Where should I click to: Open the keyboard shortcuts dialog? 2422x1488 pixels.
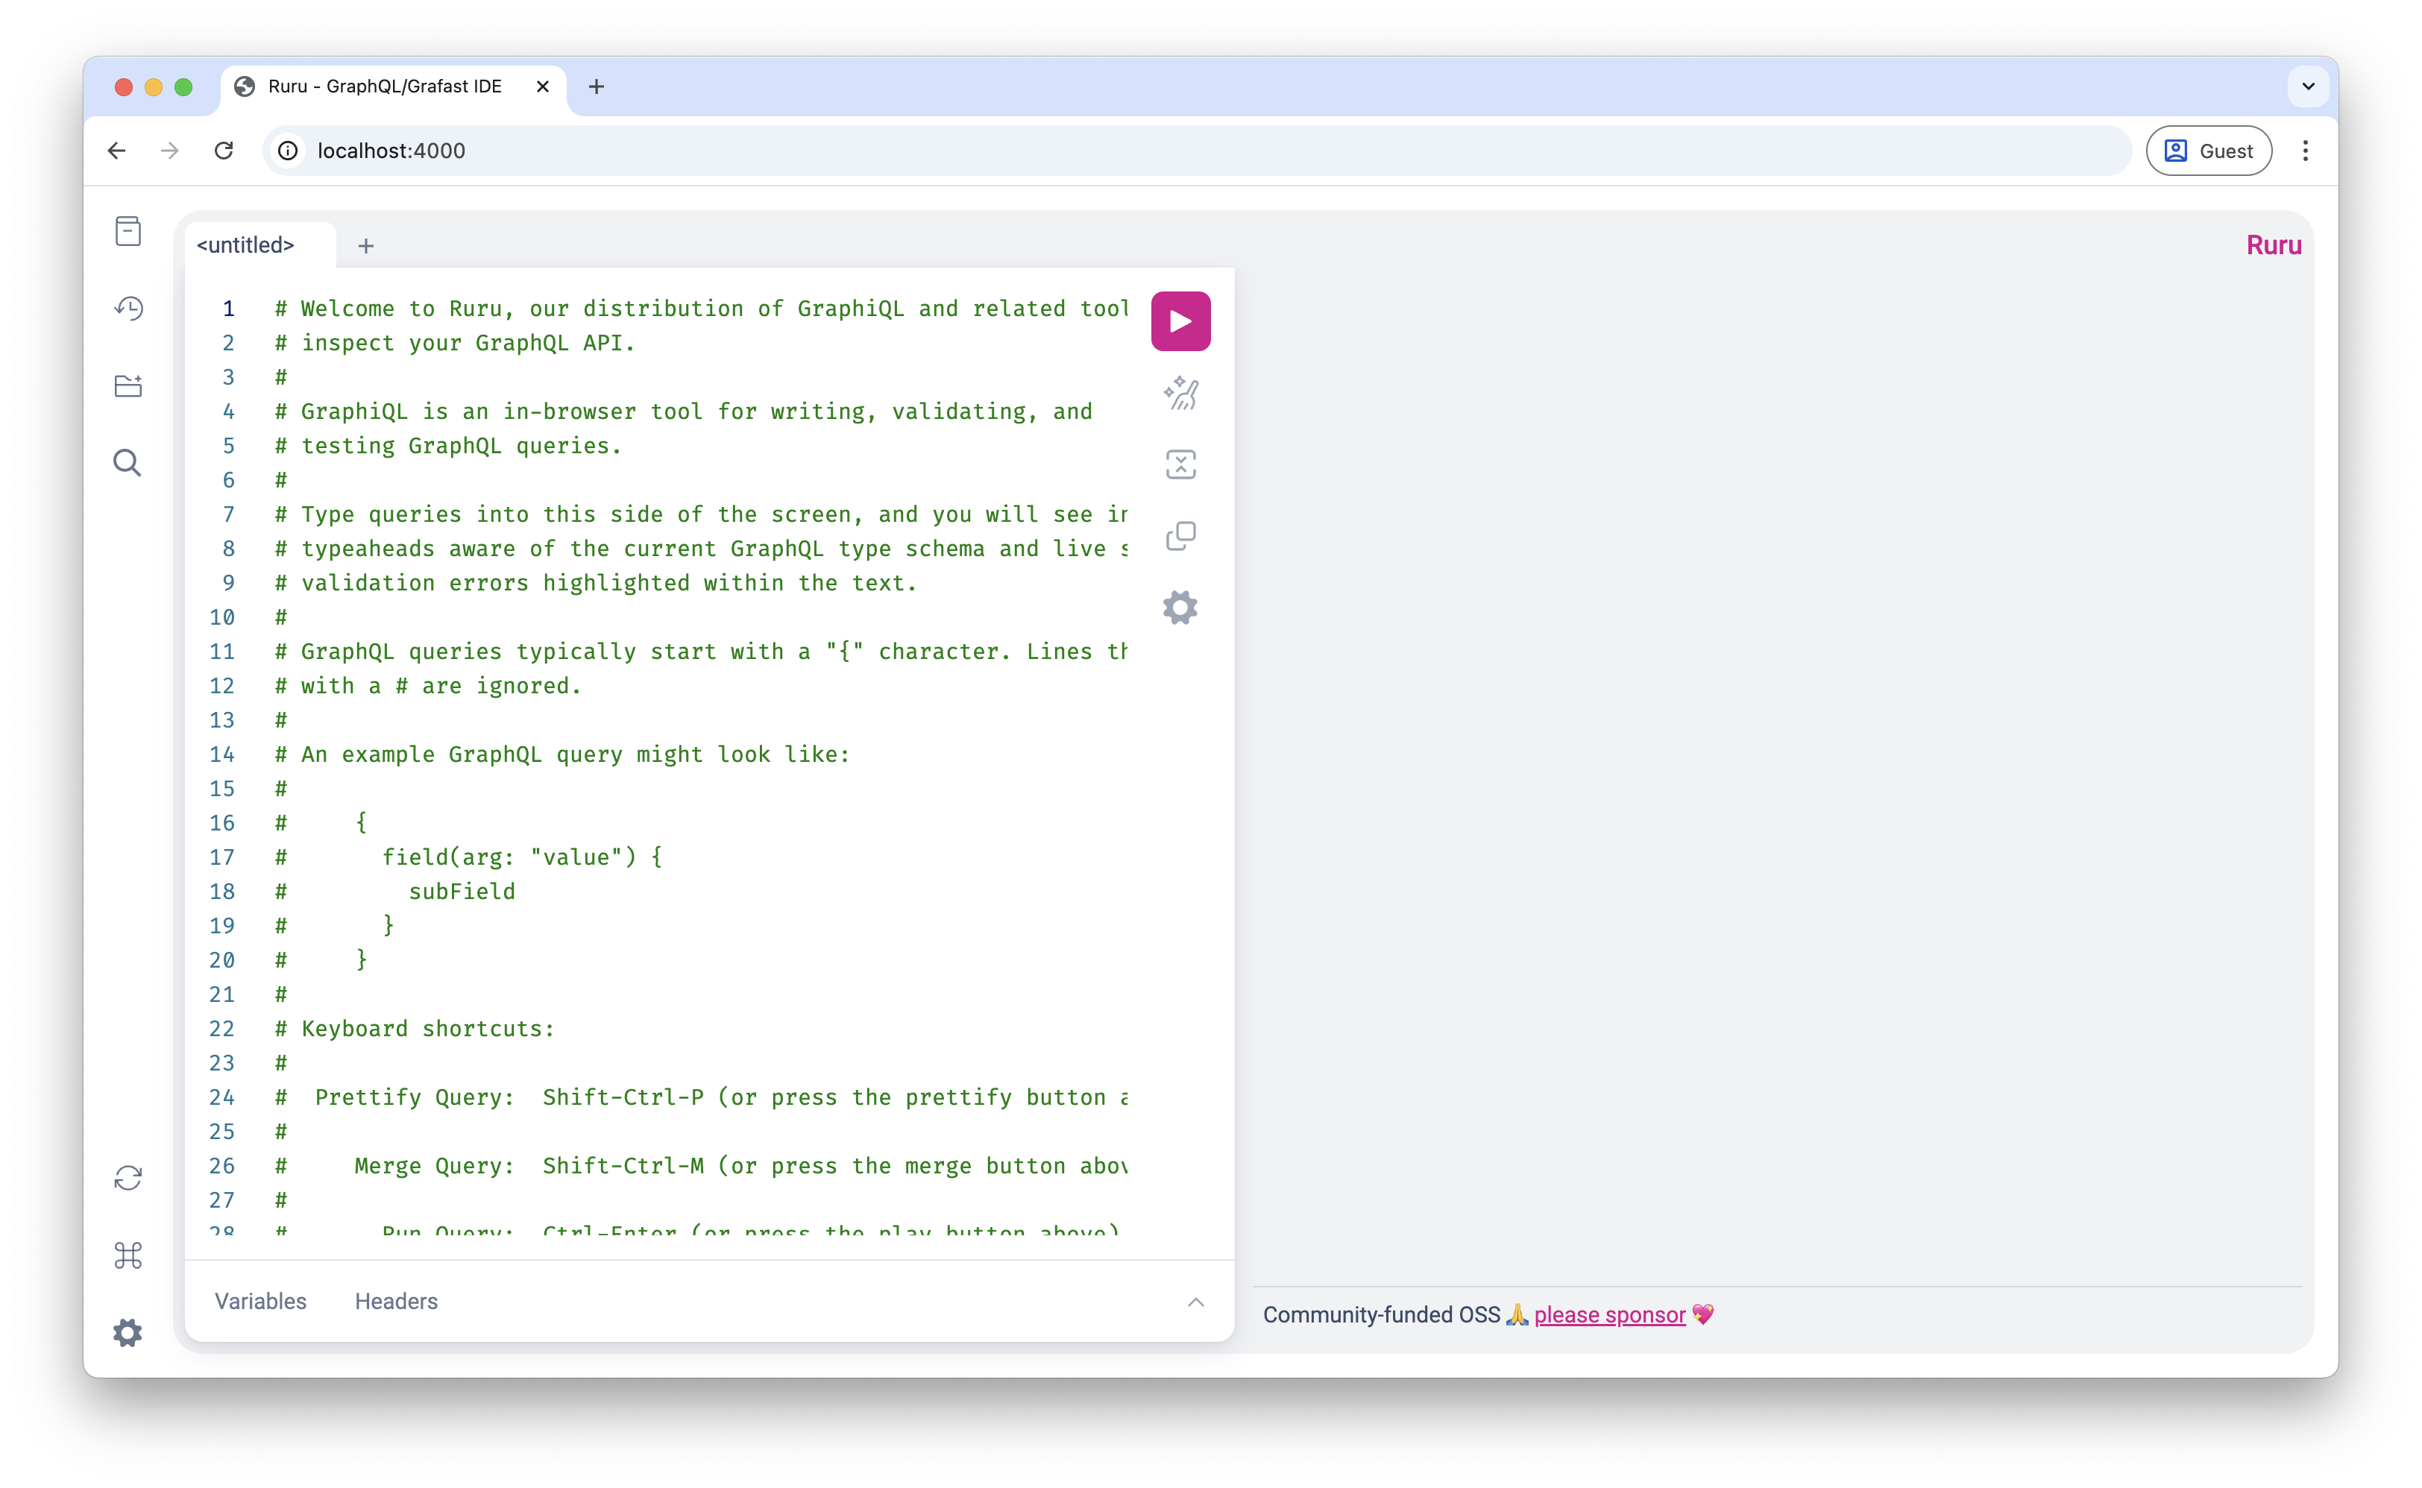128,1255
